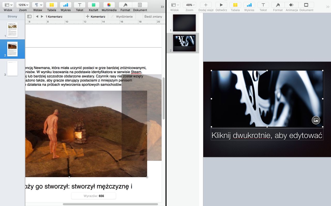The width and height of the screenshot is (331, 206).
Task: Insert a text box with Tekst in Pages
Action: [80, 5]
